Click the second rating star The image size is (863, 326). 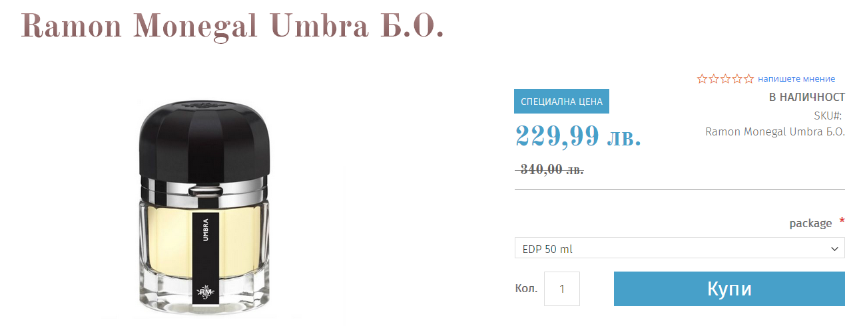(x=715, y=79)
